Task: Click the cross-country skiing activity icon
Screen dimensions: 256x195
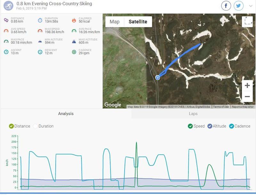Action: [8, 6]
